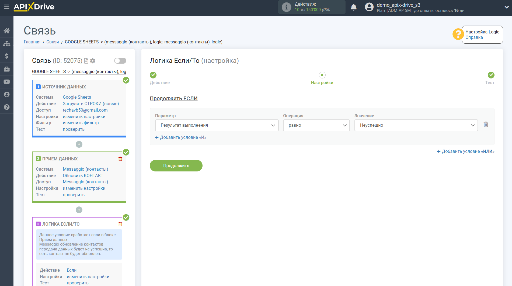Click the notification bell icon

click(354, 7)
